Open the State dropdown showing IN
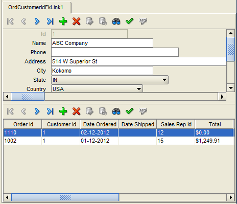Screen dimensions: 237x204 110,80
